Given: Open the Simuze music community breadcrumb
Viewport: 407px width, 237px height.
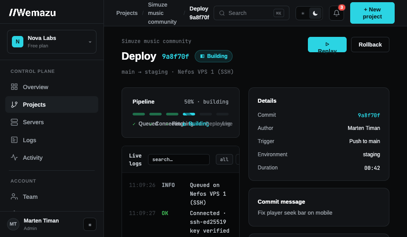Looking at the screenshot, I should tap(162, 13).
